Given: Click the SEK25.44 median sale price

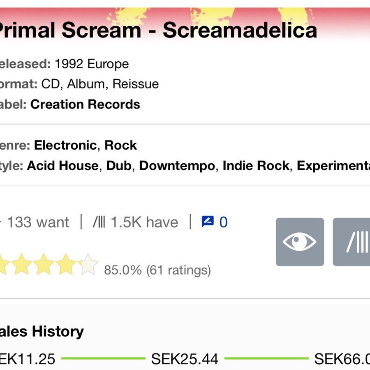Looking at the screenshot, I should click(x=185, y=359).
